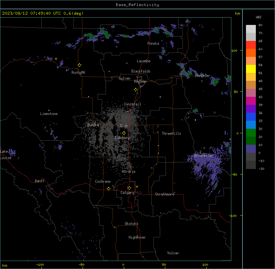The image size is (275, 269).
Task: Click the yellow diamond marker below Cochrane
Action: [108, 188]
